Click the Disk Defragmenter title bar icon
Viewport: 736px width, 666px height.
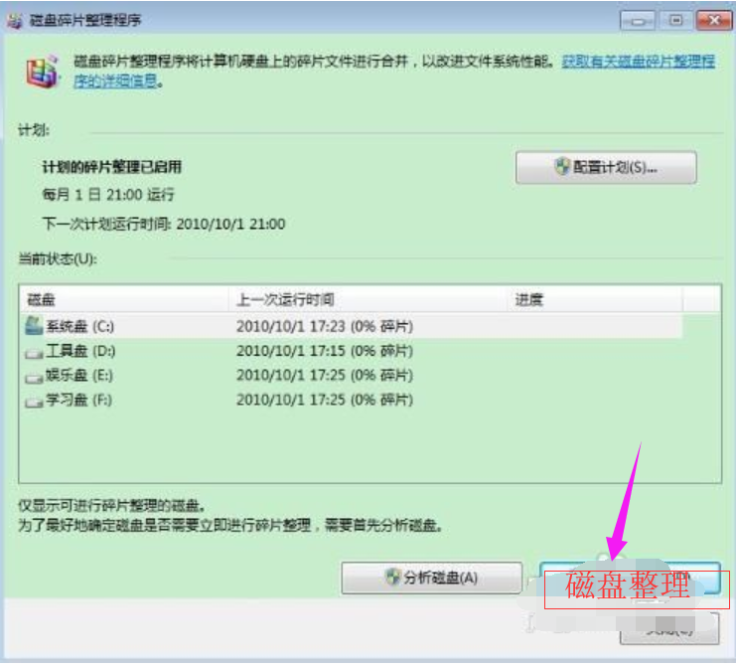pos(15,20)
